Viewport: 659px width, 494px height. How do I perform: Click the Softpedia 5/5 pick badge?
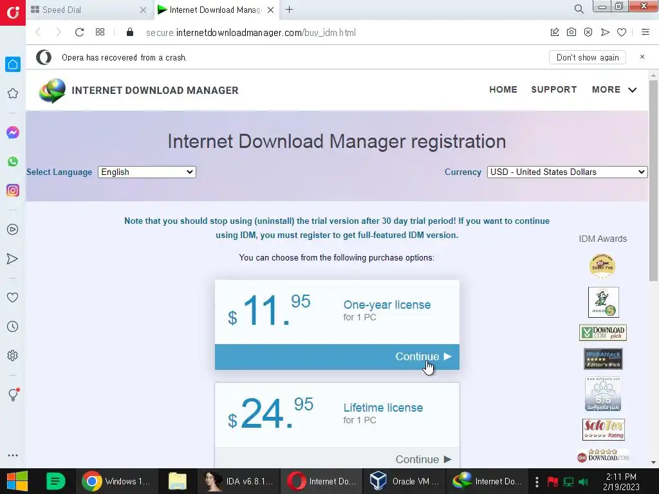click(602, 394)
